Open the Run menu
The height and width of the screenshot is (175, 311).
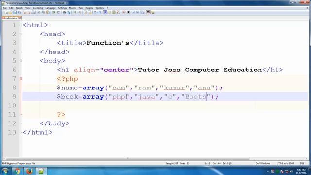click(x=80, y=8)
